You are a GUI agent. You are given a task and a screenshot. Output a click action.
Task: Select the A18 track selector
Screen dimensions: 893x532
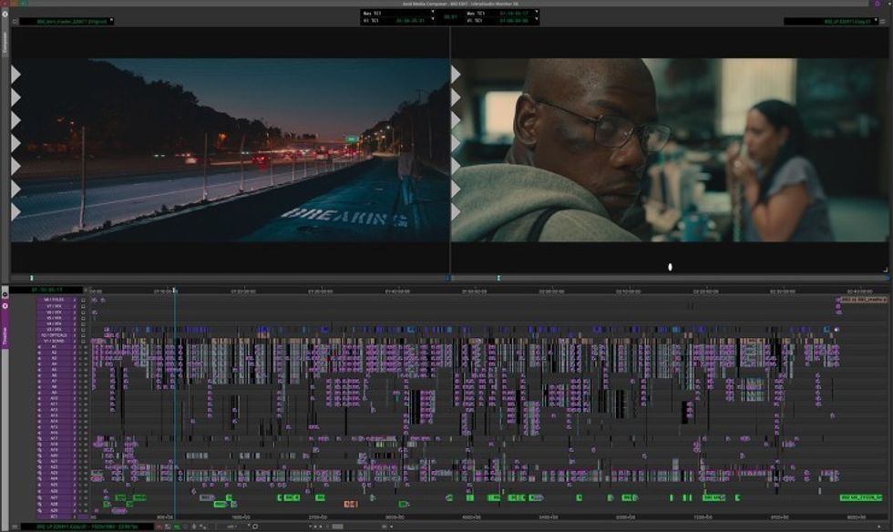click(x=55, y=445)
